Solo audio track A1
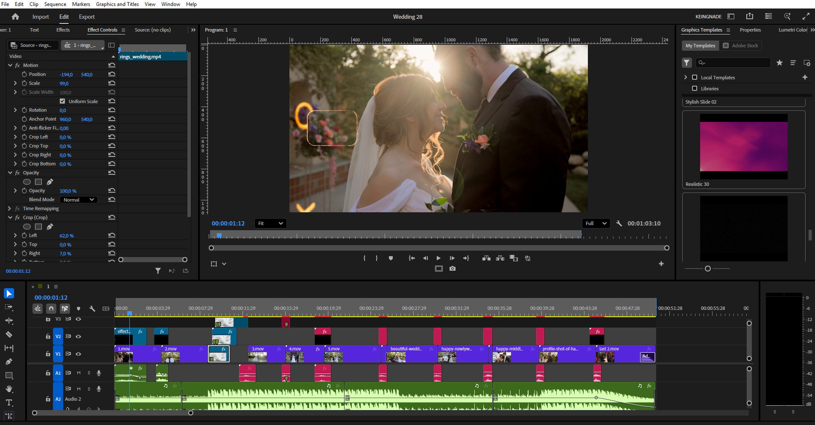This screenshot has width=815, height=425. click(89, 373)
